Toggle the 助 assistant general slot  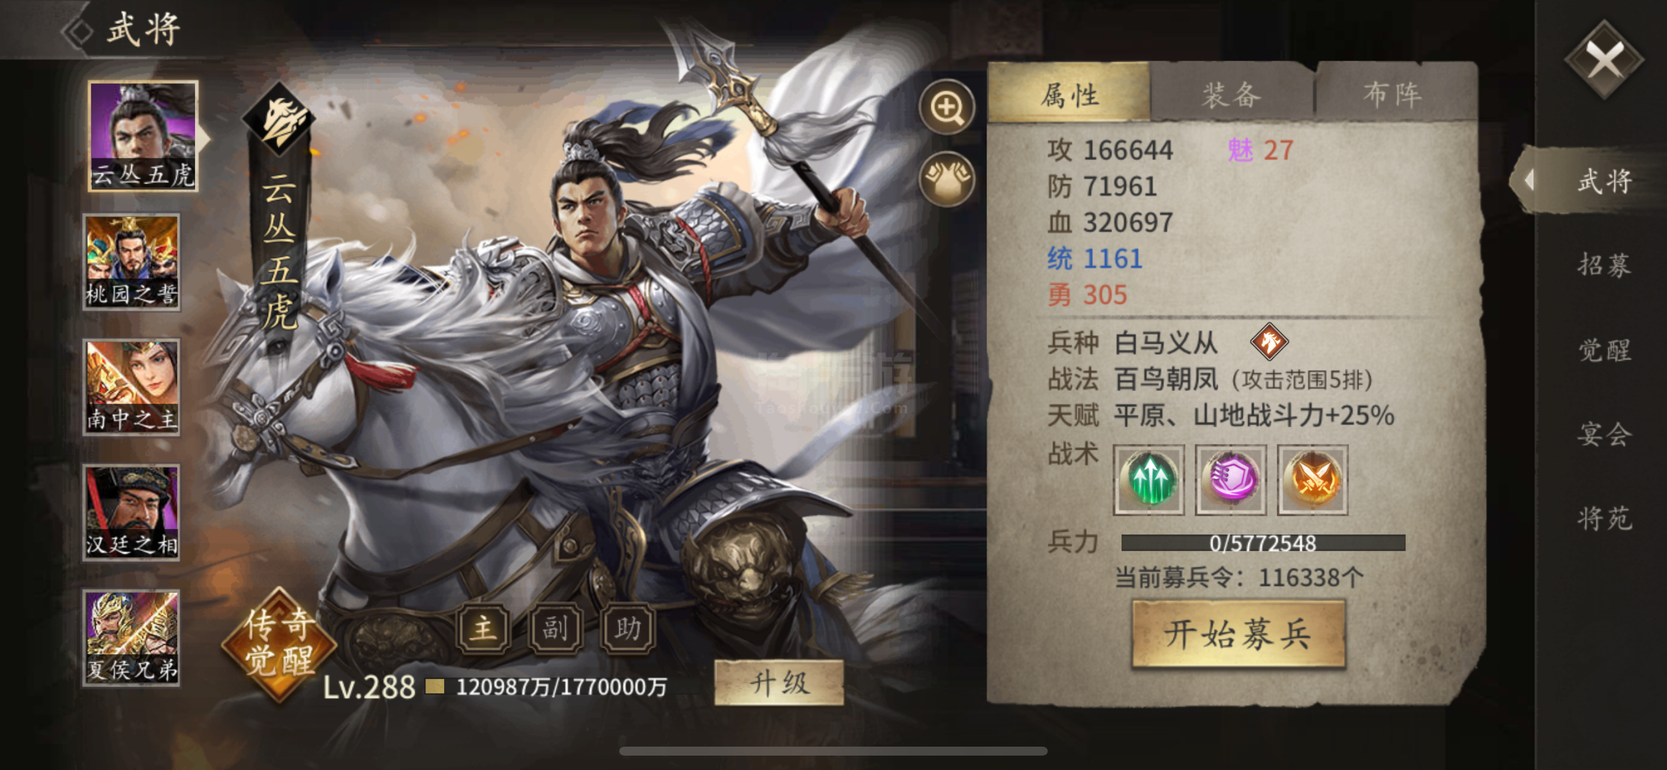[628, 628]
